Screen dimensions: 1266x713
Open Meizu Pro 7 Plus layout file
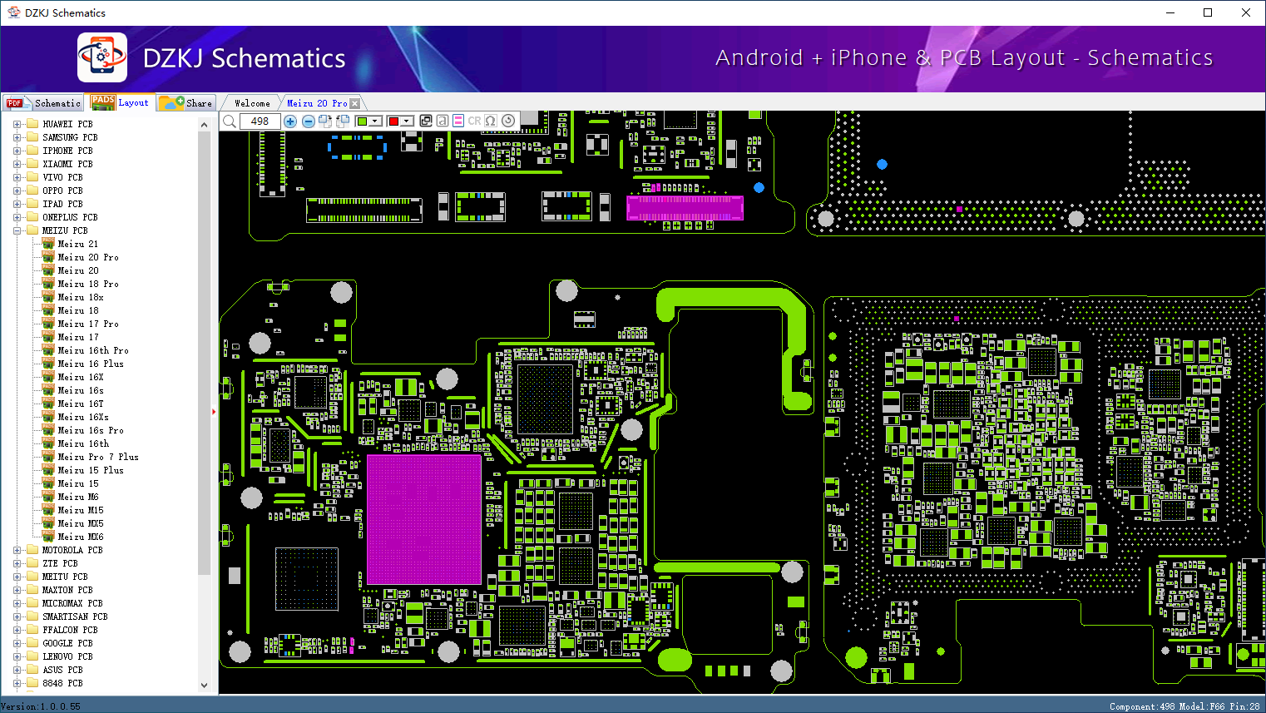coord(98,457)
